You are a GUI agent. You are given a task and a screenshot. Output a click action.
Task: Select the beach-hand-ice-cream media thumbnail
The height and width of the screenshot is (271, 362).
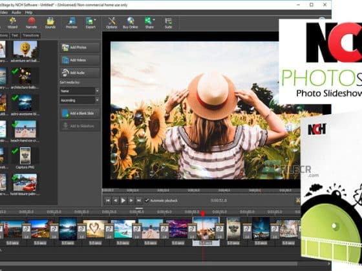click(25, 129)
